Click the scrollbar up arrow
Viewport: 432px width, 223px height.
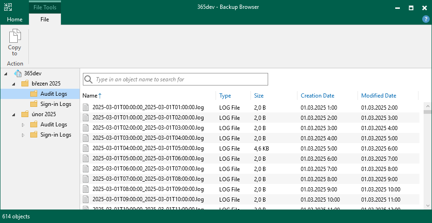[428, 106]
